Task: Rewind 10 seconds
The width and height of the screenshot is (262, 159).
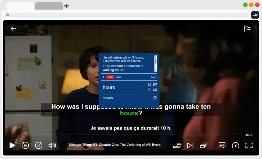Action: (x=25, y=145)
